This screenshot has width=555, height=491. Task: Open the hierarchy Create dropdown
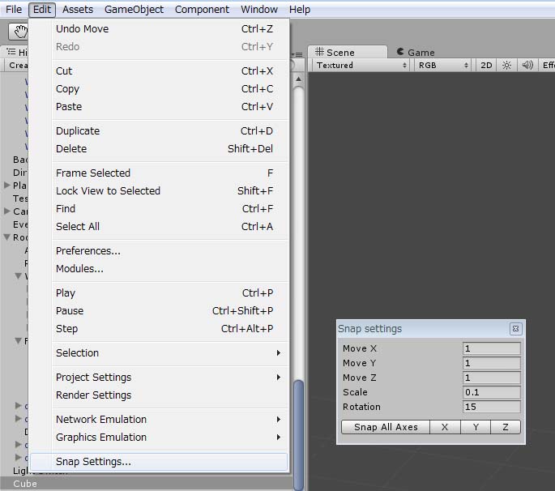17,66
